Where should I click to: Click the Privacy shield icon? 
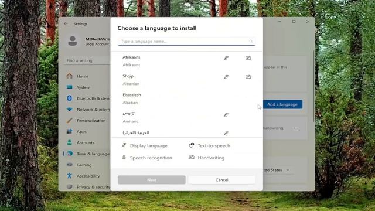point(70,186)
